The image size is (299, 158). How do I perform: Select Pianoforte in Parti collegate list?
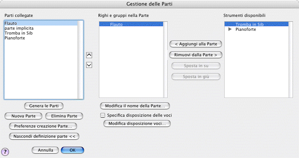[15, 38]
